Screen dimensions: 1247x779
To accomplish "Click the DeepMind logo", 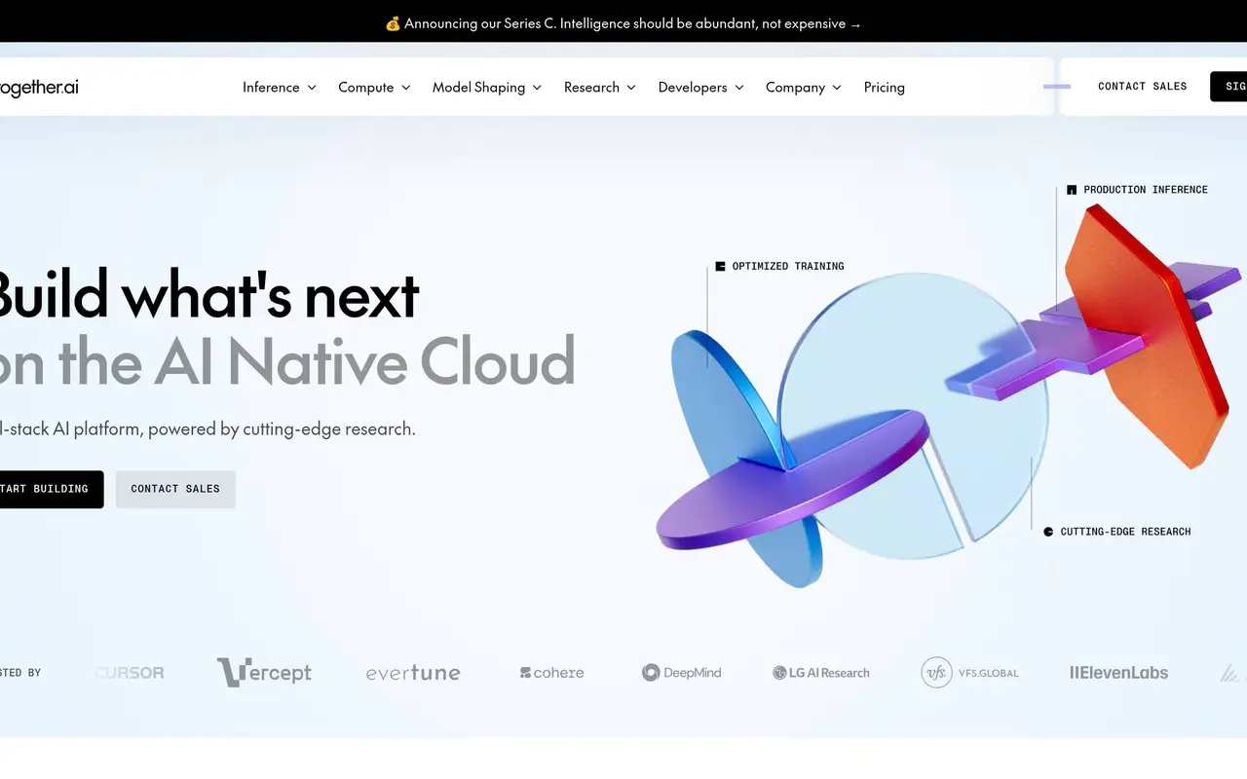I will [681, 673].
